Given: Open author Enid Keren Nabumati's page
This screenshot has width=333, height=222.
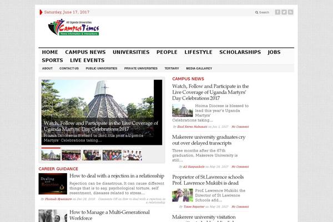Looking at the screenshot, I should tap(192, 127).
